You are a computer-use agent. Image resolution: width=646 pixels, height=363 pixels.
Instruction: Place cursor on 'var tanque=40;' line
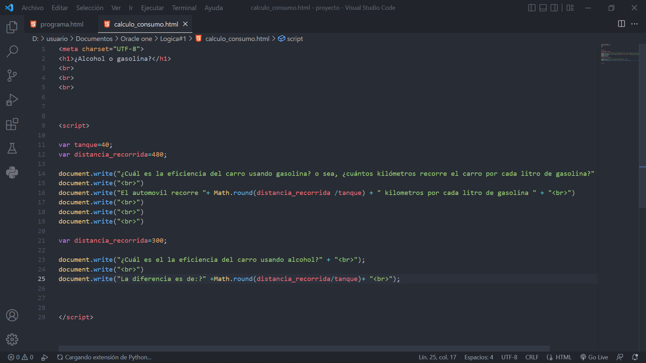tap(85, 145)
